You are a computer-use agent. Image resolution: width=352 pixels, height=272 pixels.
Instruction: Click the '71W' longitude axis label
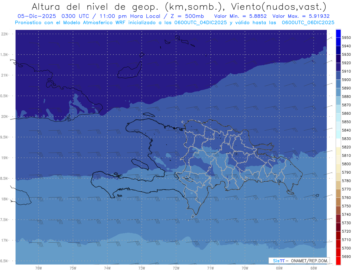(x=210, y=268)
